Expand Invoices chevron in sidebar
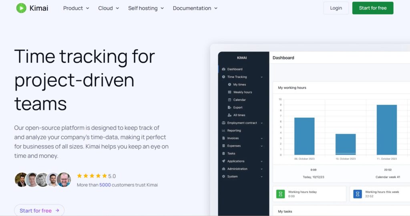 (262, 138)
